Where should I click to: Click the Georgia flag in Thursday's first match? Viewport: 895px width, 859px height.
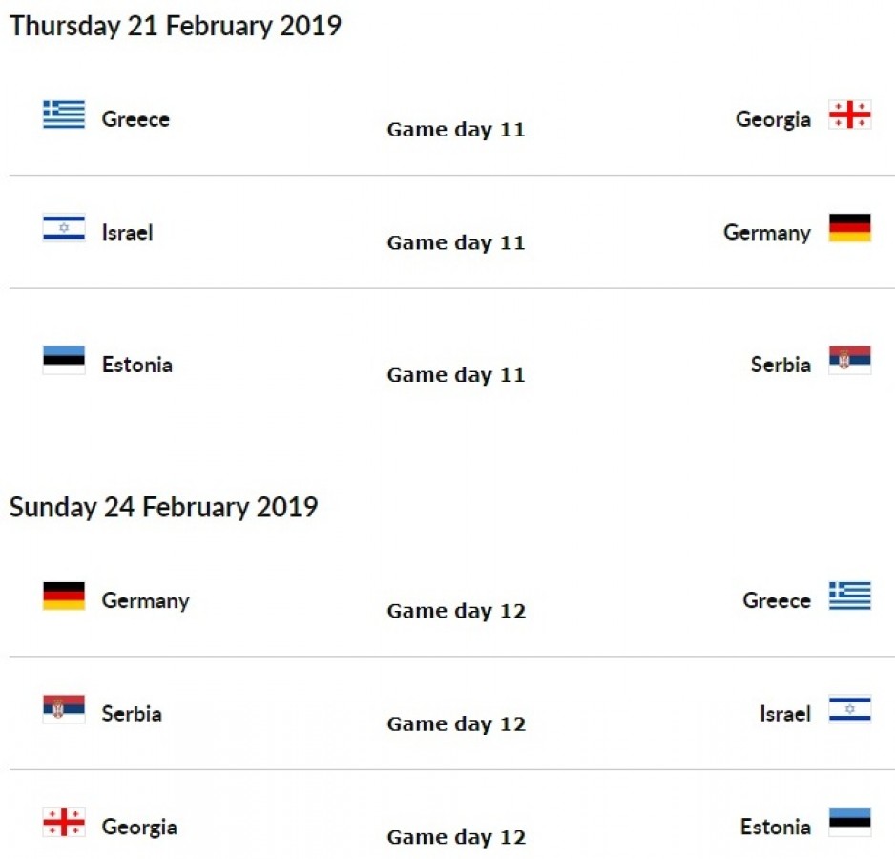click(x=849, y=115)
